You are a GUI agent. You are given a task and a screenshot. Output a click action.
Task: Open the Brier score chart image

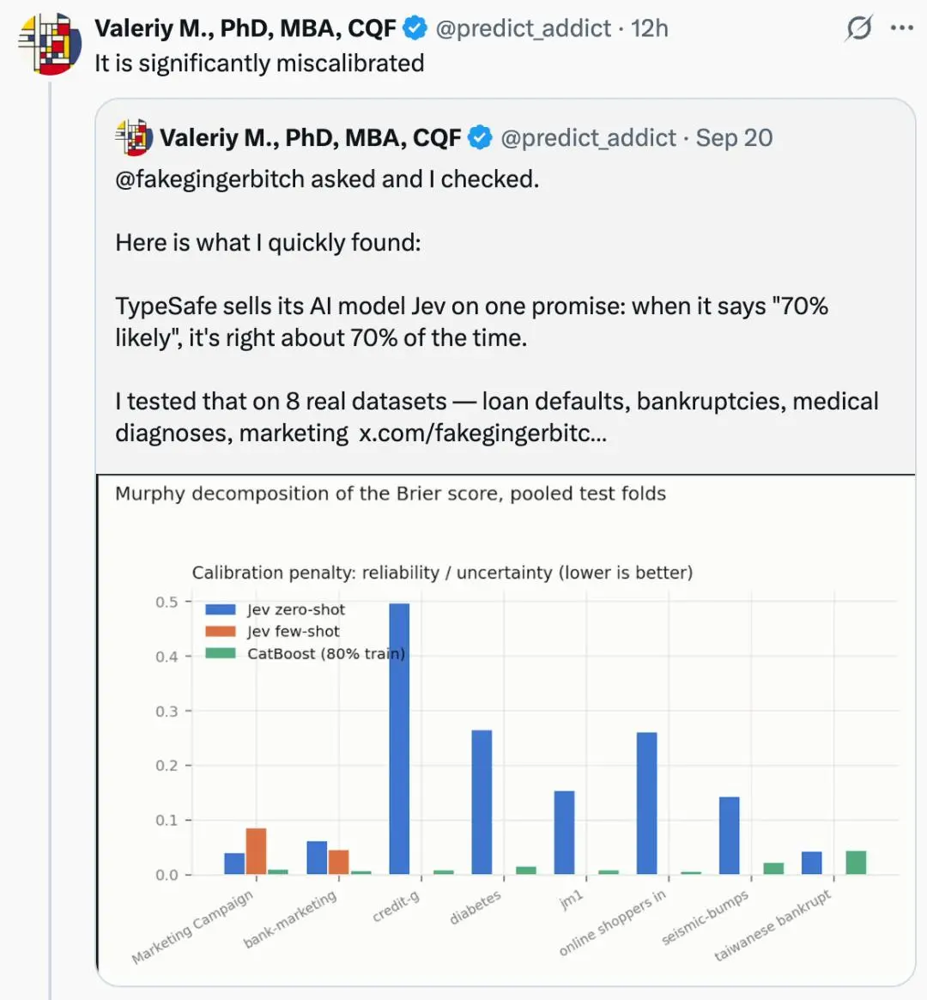coord(506,730)
